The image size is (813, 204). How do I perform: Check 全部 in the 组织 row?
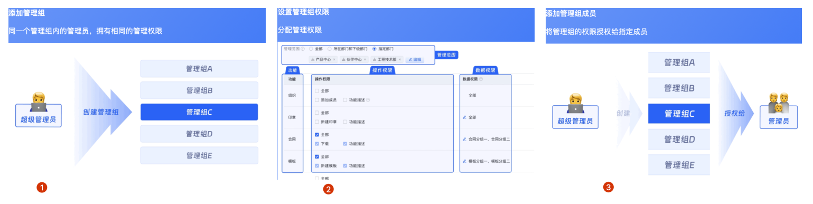click(x=317, y=91)
